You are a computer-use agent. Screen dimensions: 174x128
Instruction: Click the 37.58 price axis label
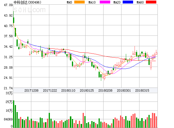point(8,36)
